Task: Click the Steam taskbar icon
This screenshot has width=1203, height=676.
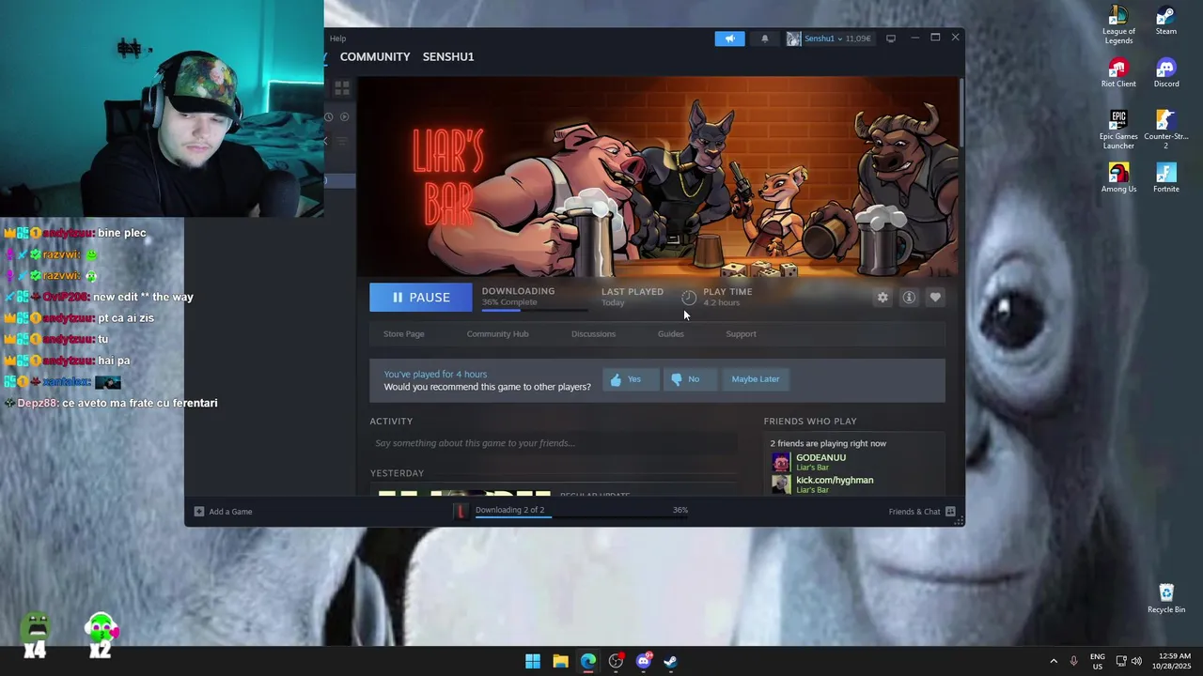Action: click(671, 661)
